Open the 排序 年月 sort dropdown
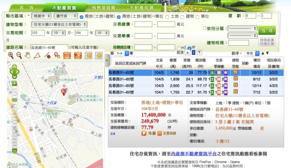The image size is (291, 168). (x=252, y=53)
